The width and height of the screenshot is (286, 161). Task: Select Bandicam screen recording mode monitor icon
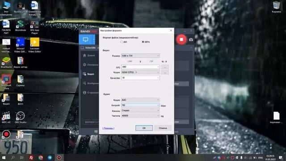(x=85, y=39)
